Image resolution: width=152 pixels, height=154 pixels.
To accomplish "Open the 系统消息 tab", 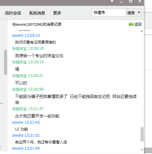I will tap(37, 13).
